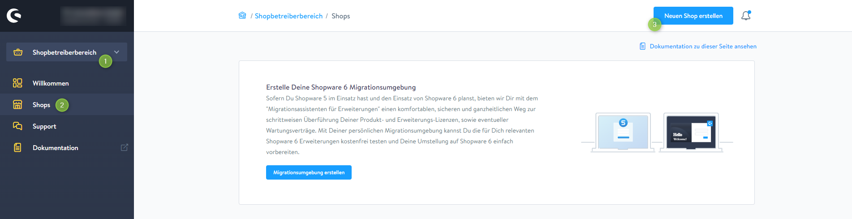The height and width of the screenshot is (219, 852).
Task: Click the Shops storefront icon
Action: coord(17,105)
